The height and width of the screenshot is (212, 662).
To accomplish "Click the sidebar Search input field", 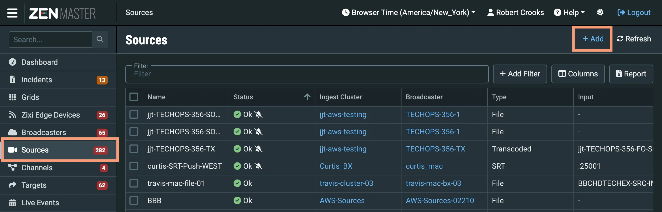I will click(50, 40).
